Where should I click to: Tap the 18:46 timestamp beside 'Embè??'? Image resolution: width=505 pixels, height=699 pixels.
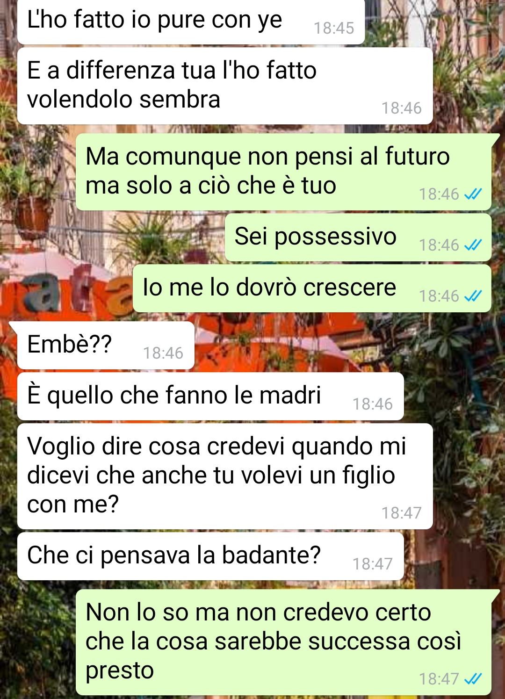tap(163, 353)
